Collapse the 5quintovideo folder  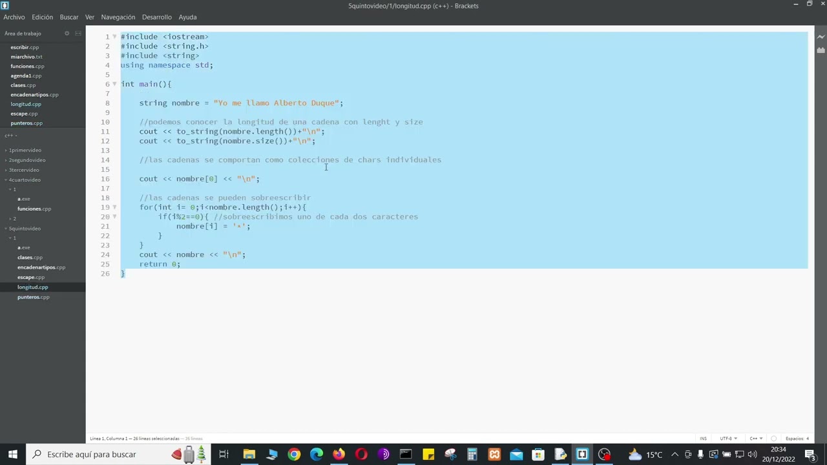(x=24, y=229)
